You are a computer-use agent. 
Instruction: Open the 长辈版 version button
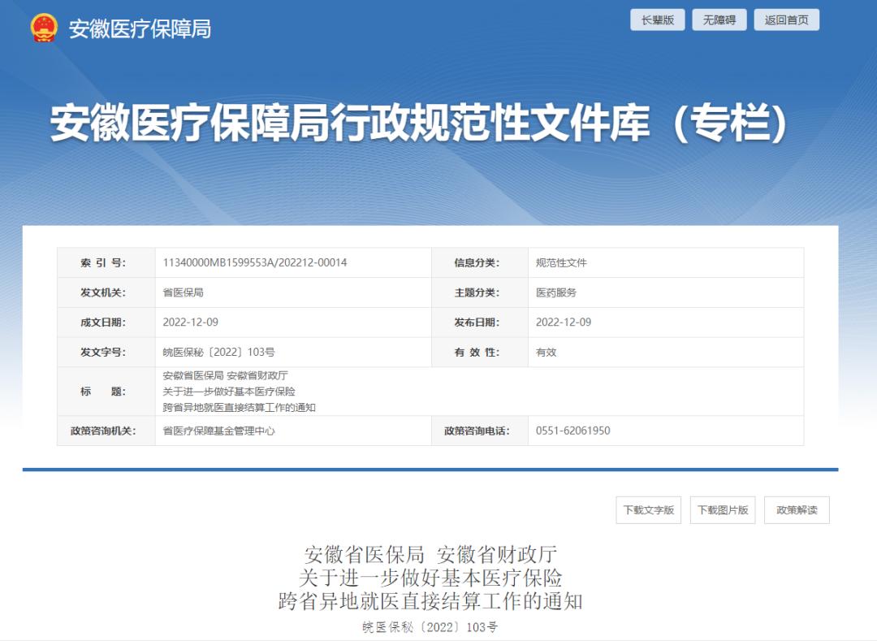click(657, 19)
